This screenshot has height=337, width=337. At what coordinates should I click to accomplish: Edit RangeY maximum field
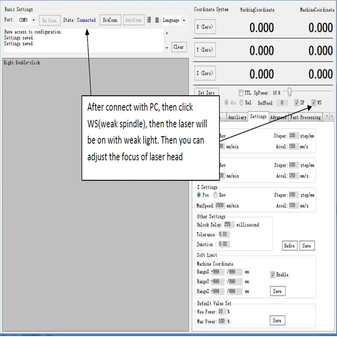coord(235,281)
